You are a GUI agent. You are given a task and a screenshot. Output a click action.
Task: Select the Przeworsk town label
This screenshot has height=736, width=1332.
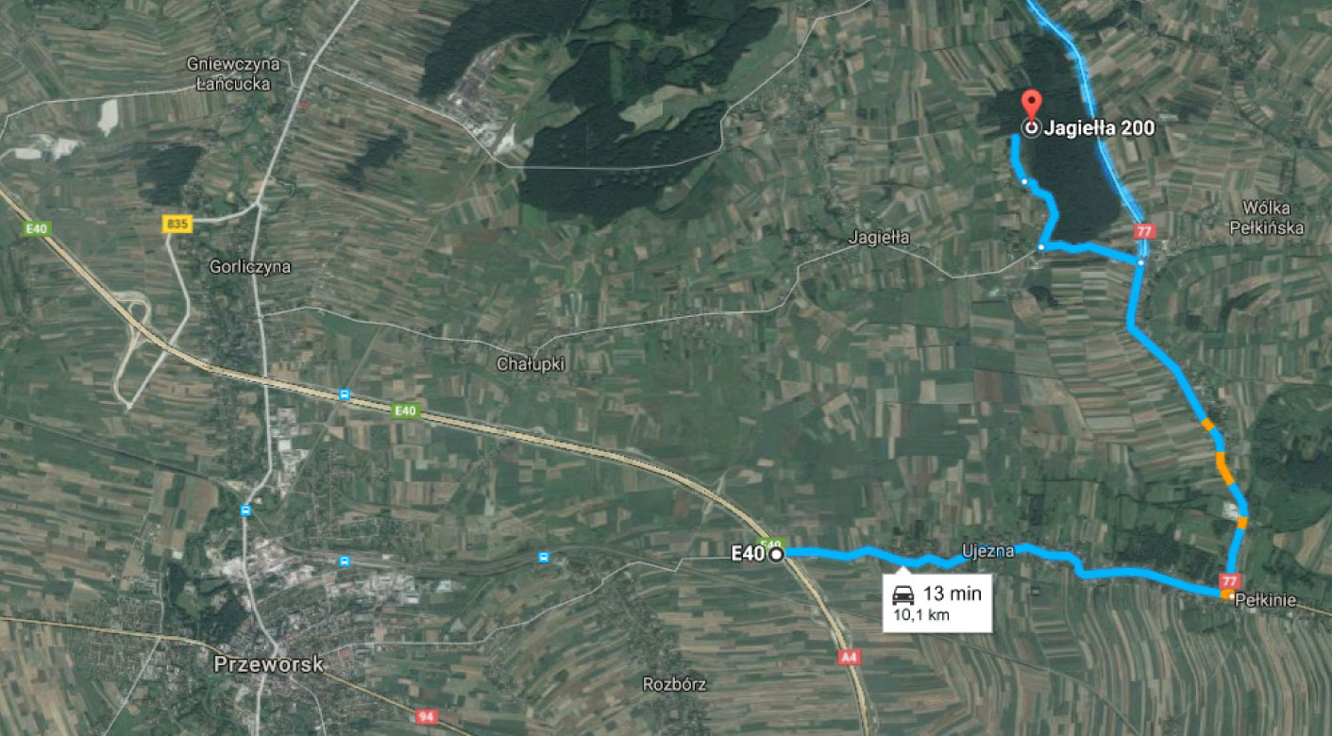click(268, 664)
